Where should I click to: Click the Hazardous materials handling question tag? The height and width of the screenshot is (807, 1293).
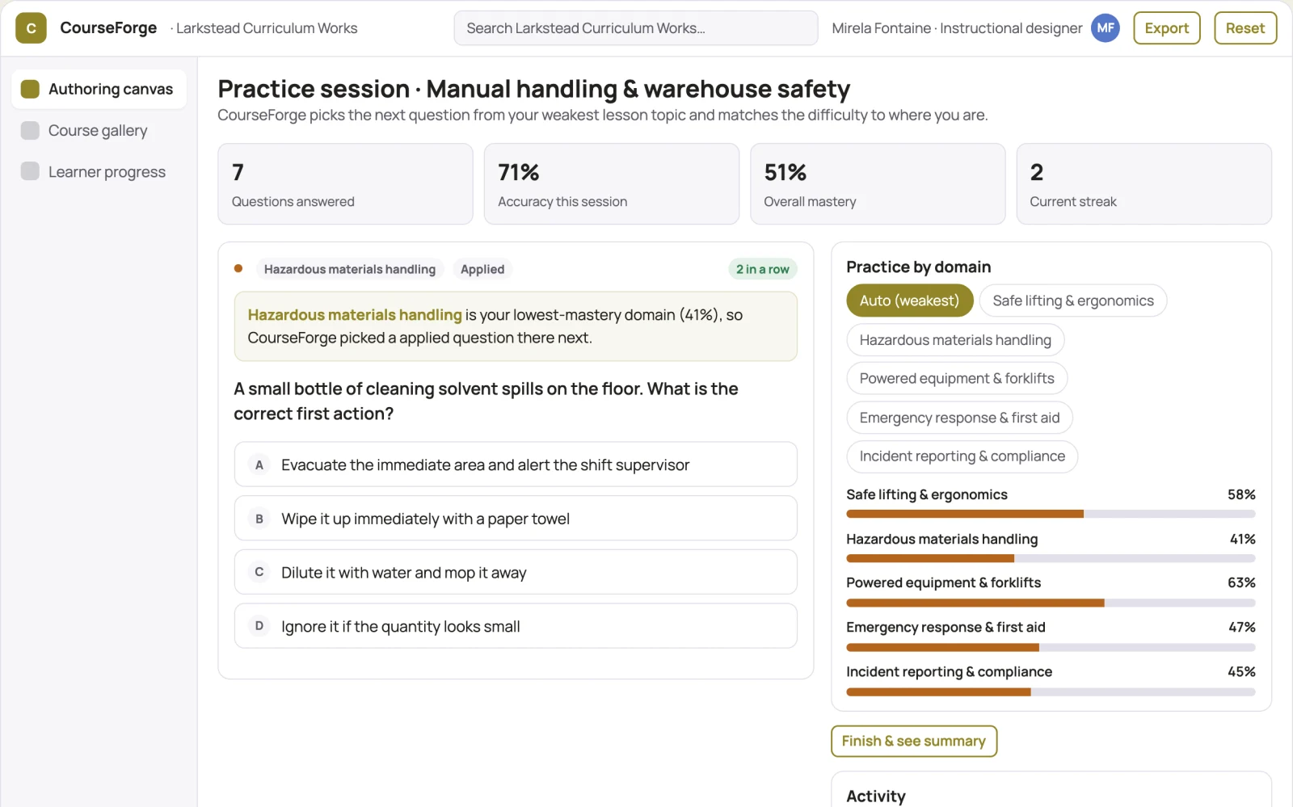[x=349, y=269]
